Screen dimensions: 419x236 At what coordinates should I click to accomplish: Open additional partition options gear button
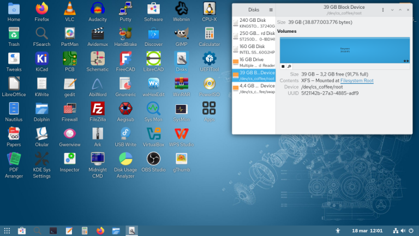[289, 66]
